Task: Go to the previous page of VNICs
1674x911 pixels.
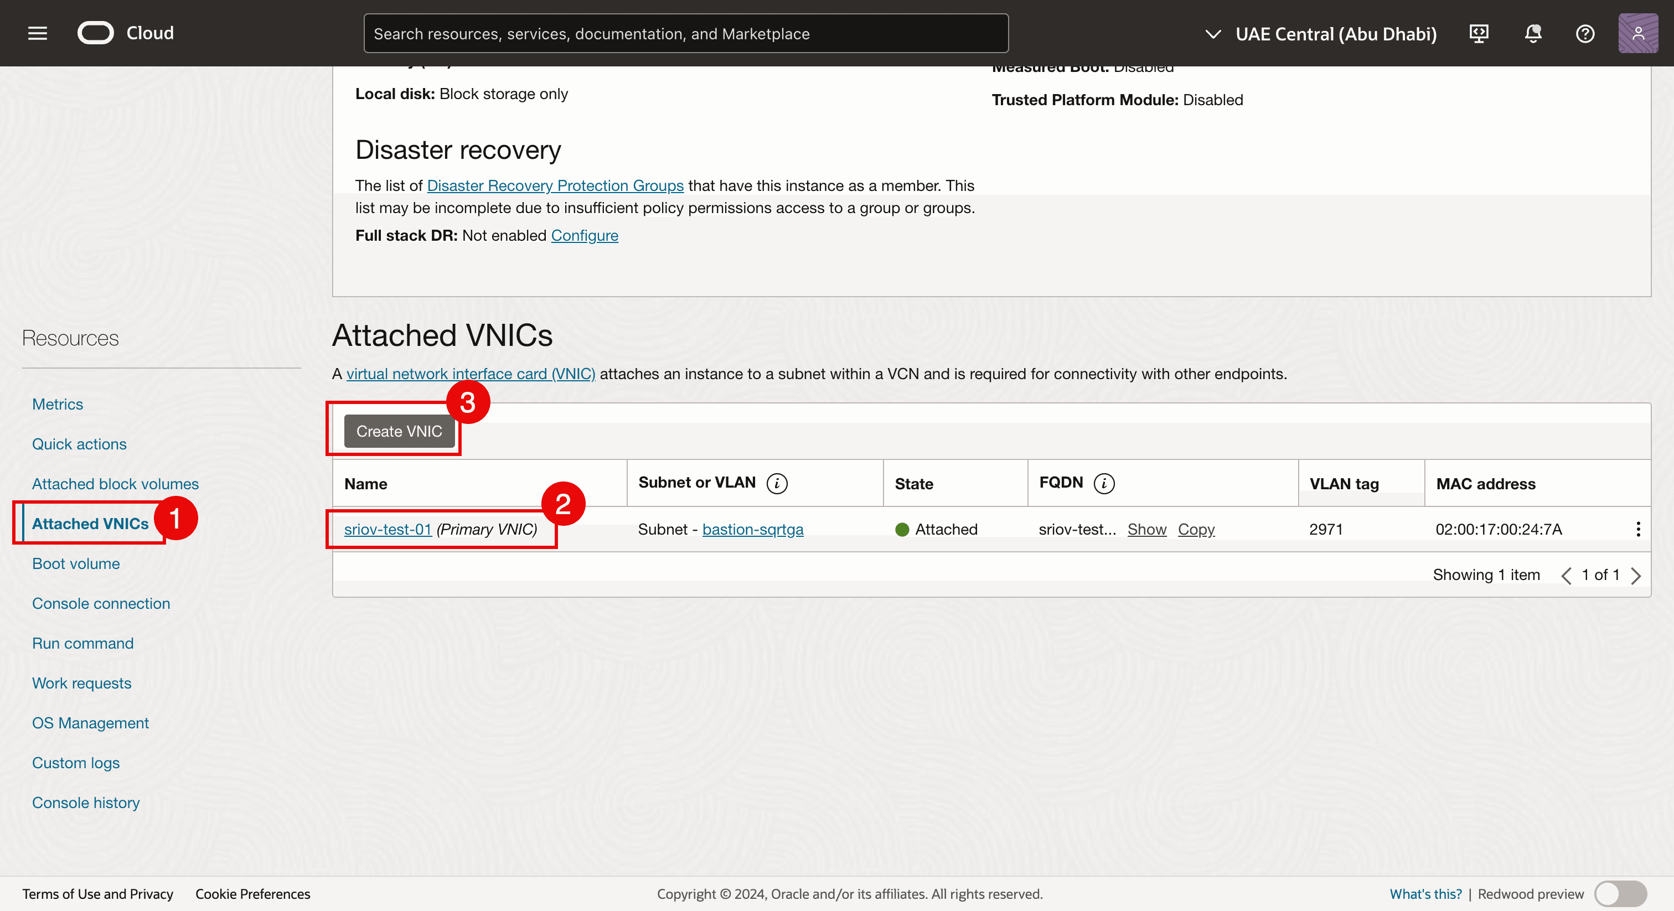Action: 1566,576
